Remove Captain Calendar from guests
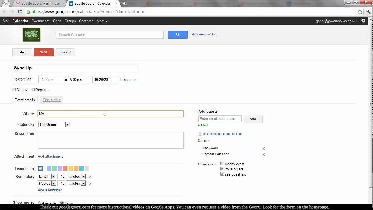Screen dimensions: 373x210 pyautogui.click(x=264, y=154)
